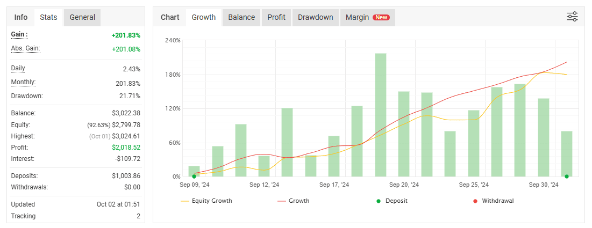Click the green deposit dot near Sep 30
The image size is (592, 228).
[x=567, y=176]
